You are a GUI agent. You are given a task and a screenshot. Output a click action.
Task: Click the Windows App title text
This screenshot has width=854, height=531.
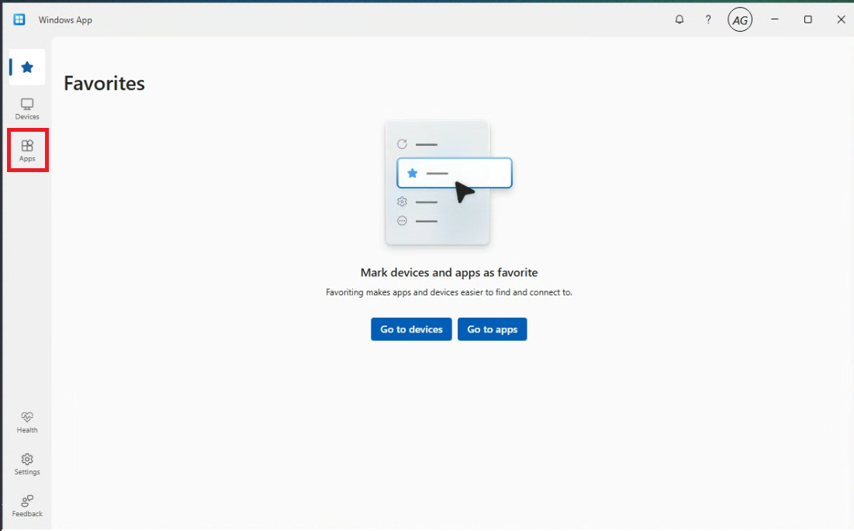point(65,20)
